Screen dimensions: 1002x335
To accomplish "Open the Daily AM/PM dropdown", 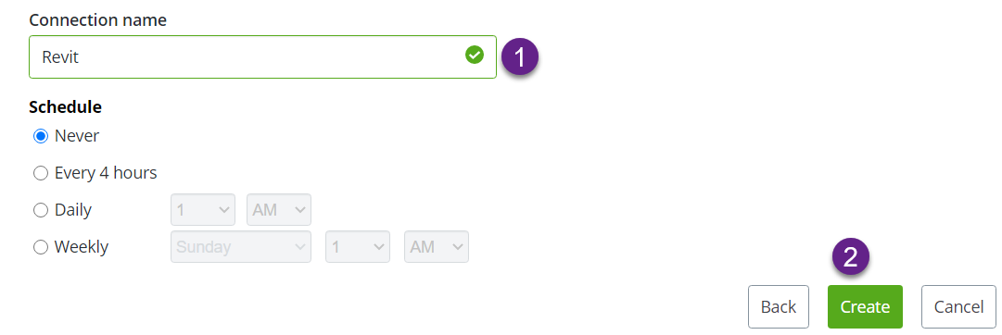I will point(279,210).
